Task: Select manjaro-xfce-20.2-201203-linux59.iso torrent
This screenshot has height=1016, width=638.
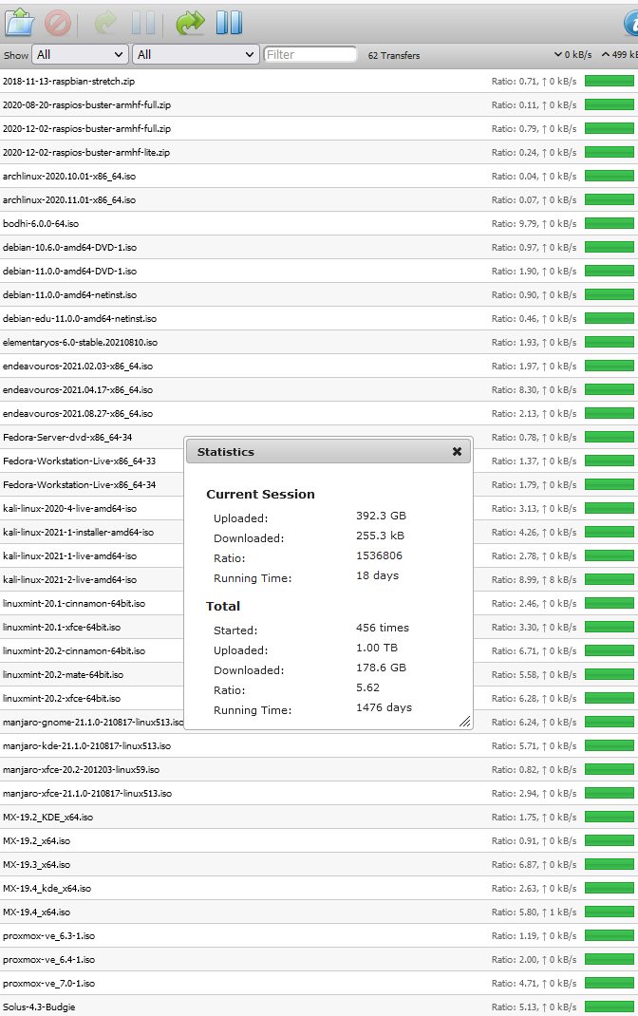Action: tap(319, 770)
